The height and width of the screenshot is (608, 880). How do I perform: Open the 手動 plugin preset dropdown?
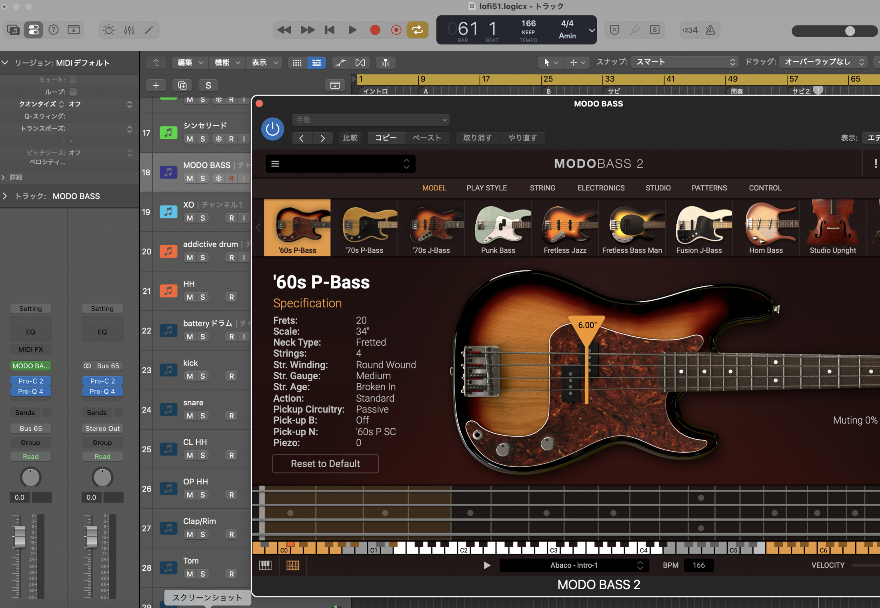click(371, 120)
